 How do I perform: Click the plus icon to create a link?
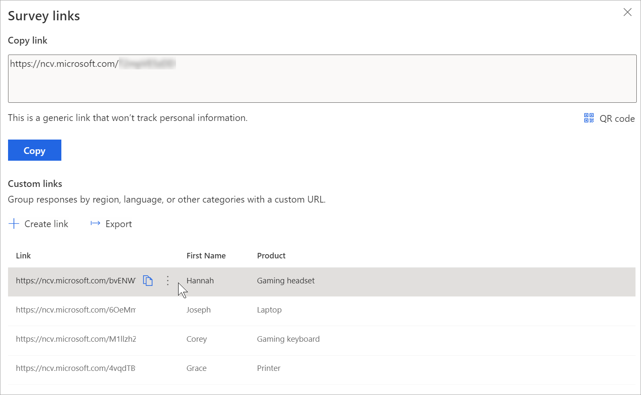[14, 223]
